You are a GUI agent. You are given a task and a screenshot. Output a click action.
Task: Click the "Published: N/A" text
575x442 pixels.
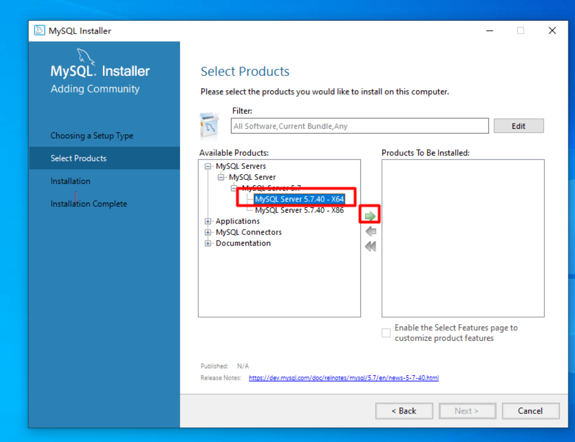[x=225, y=366]
